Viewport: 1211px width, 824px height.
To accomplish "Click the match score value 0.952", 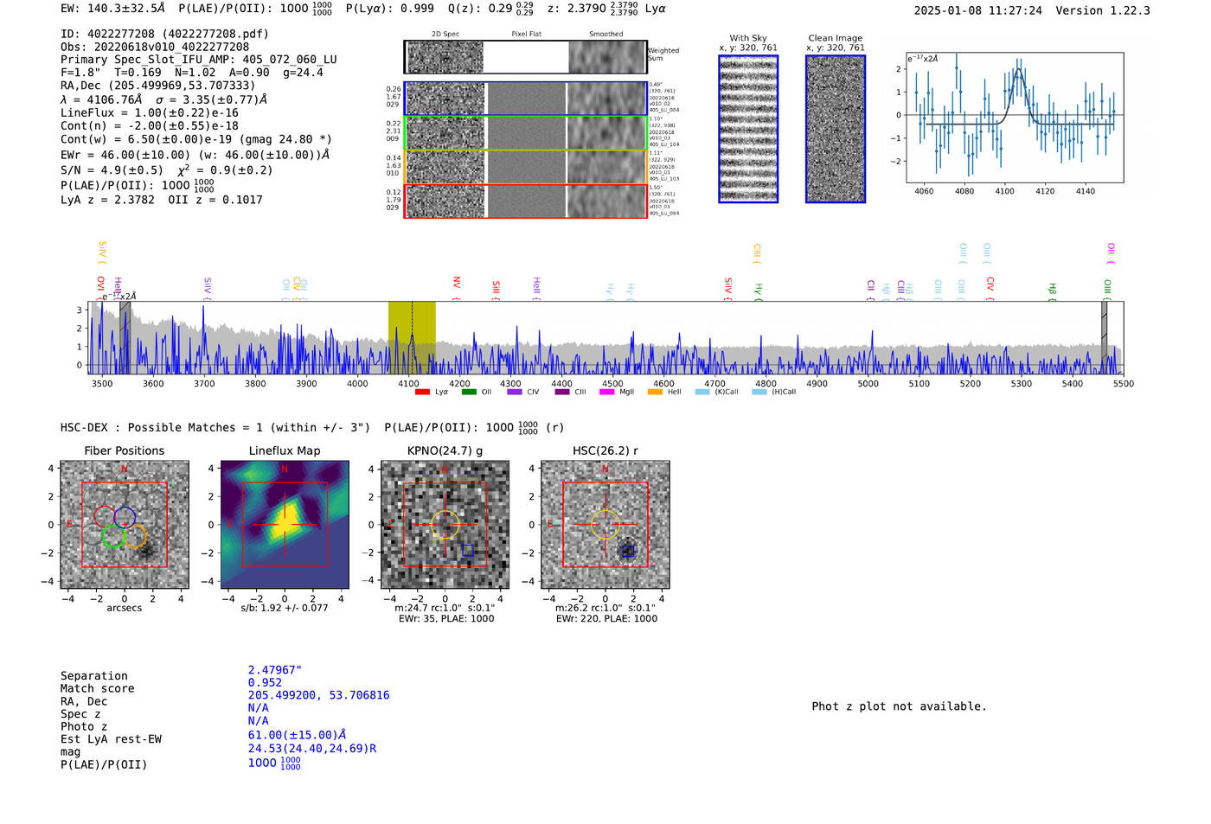I will [x=265, y=682].
